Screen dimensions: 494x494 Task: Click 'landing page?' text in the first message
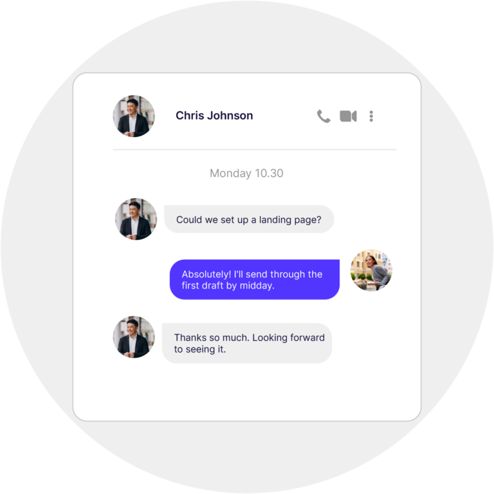[290, 219]
